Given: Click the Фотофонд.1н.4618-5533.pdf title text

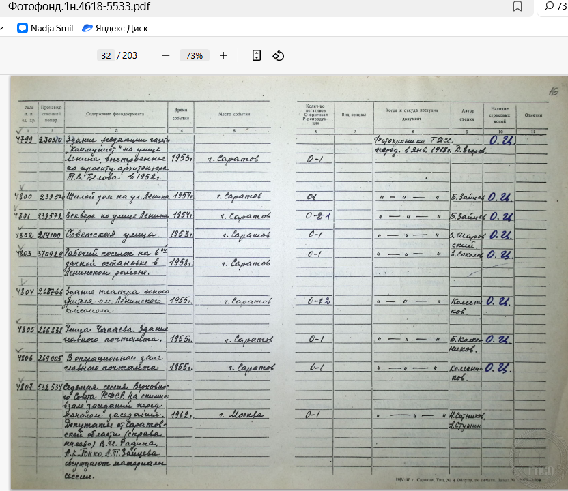Looking at the screenshot, I should (79, 7).
